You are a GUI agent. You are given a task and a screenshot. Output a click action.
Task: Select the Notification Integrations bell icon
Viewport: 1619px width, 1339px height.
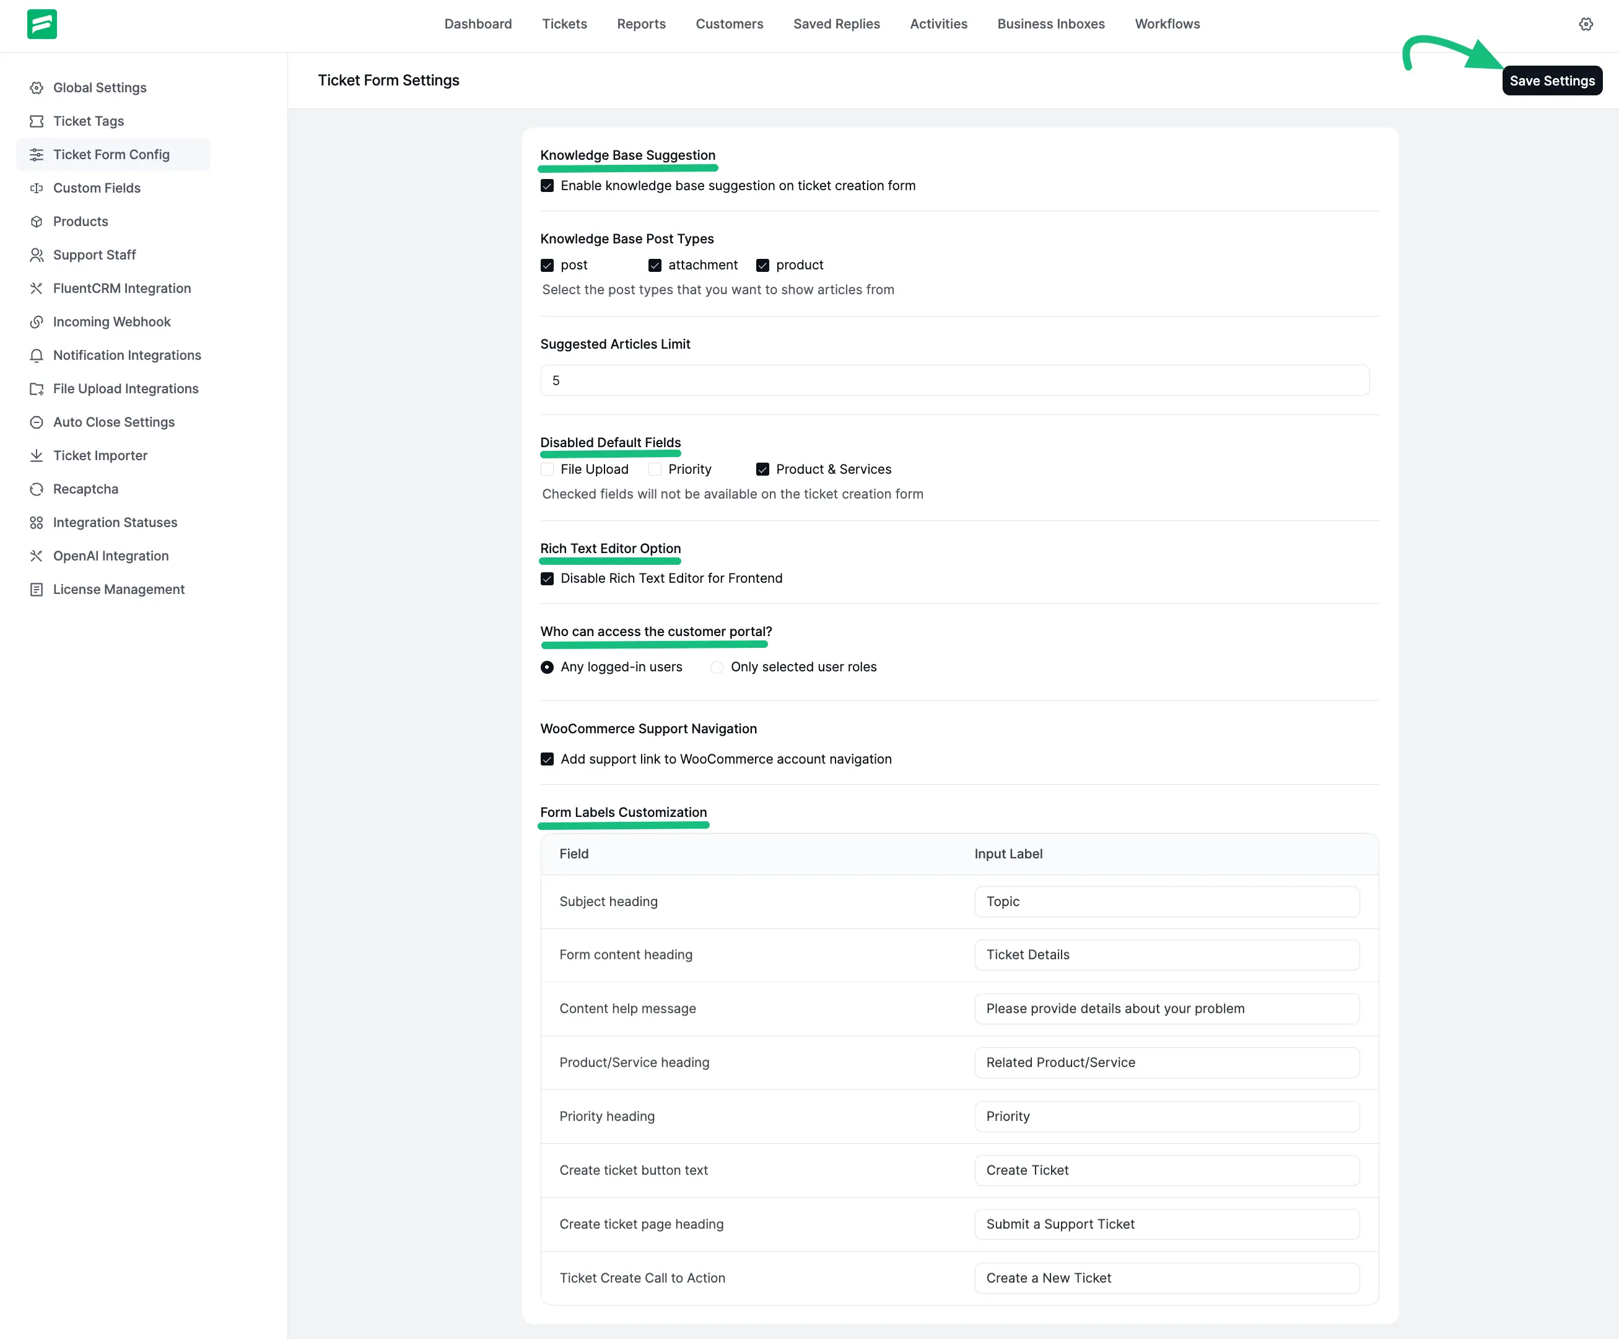coord(37,355)
